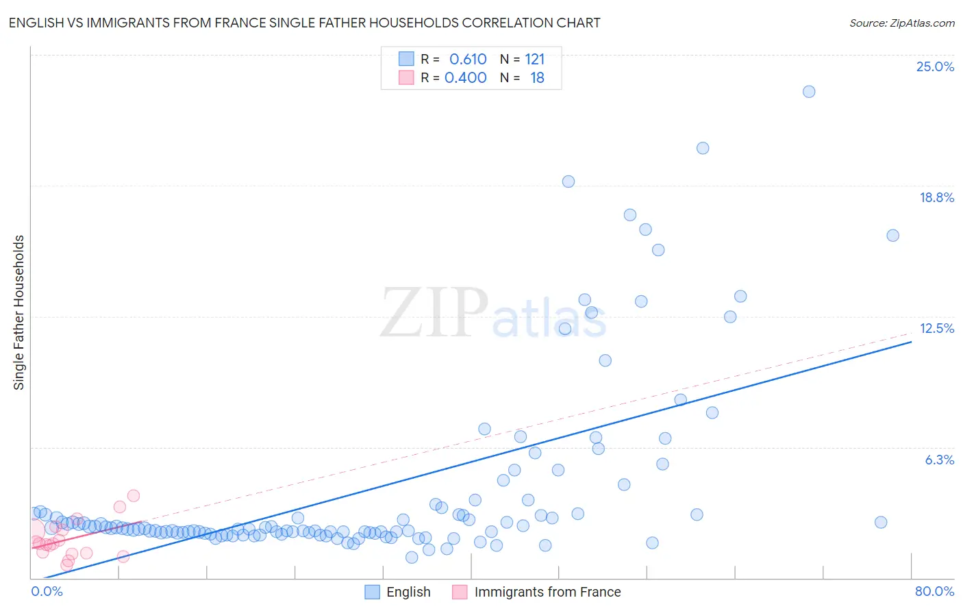Select the English legend label
The image size is (963, 611).
pyautogui.click(x=408, y=592)
